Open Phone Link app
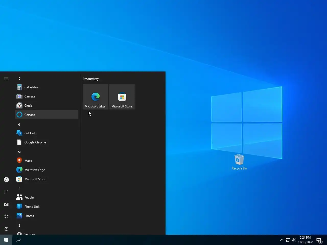 (x=47, y=206)
